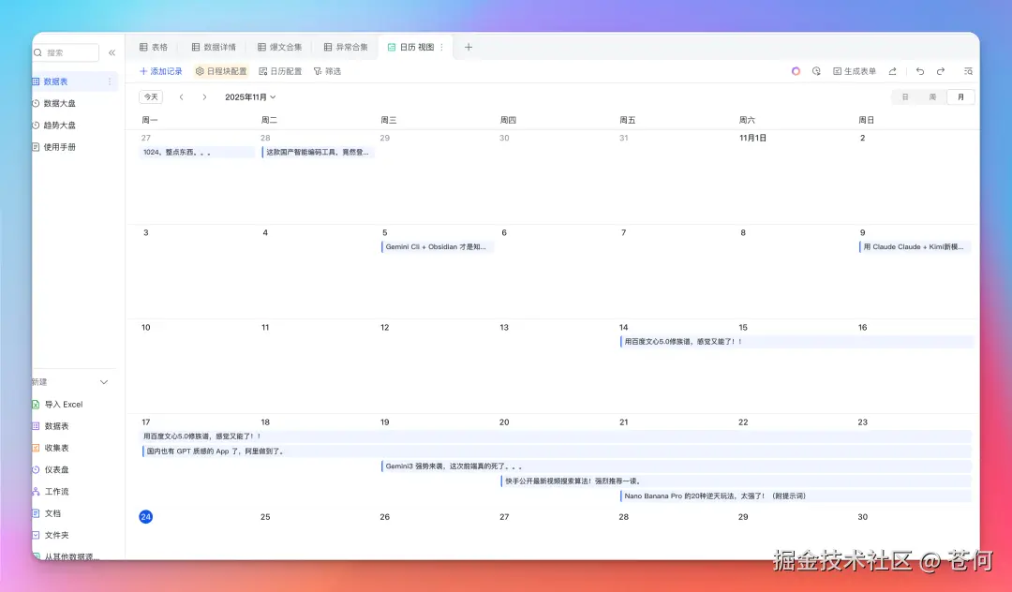1012x592 pixels.
Task: Open the 2025年11月 month dropdown
Action: pos(250,96)
